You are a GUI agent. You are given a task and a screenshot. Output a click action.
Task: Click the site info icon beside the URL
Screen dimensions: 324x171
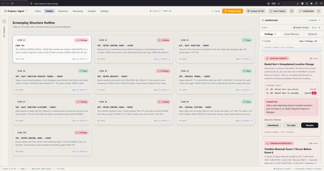point(31,4)
